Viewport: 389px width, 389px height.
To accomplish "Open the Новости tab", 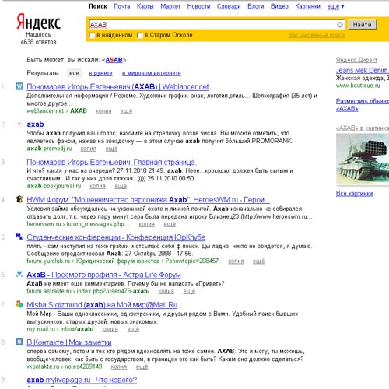I will (198, 6).
